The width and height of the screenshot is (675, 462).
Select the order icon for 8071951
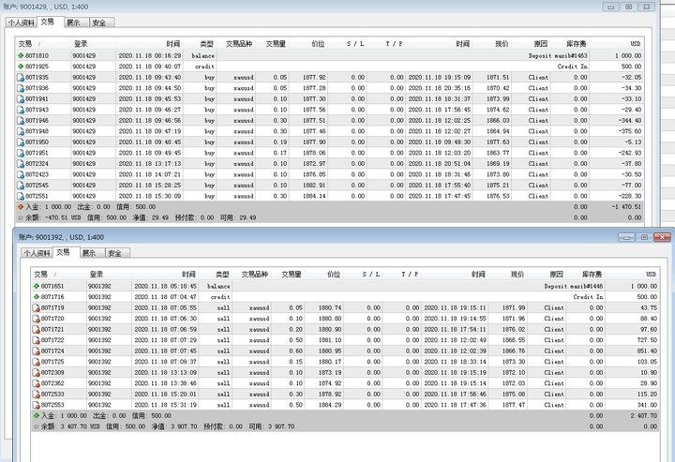click(x=21, y=153)
